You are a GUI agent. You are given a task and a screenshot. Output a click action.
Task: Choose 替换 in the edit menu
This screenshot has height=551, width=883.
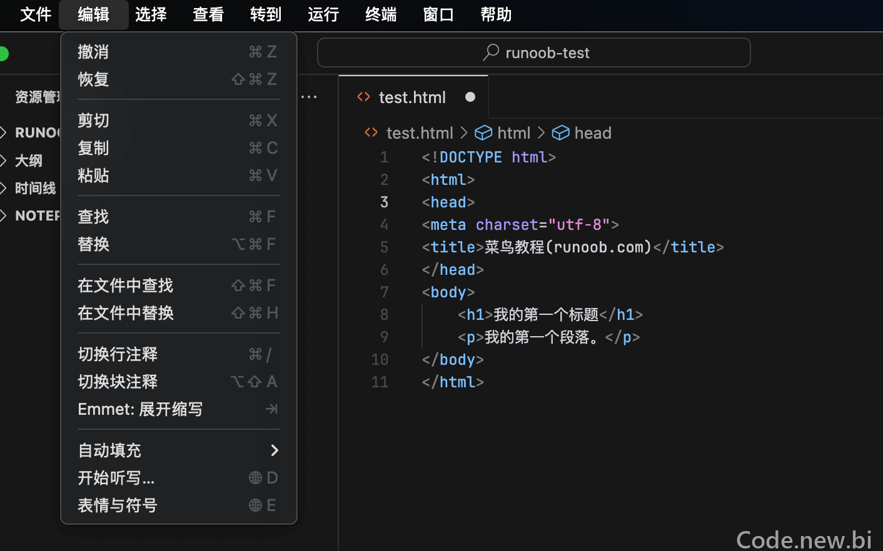[178, 244]
